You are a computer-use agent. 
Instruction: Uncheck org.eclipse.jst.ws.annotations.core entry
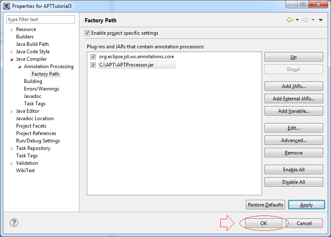point(93,57)
